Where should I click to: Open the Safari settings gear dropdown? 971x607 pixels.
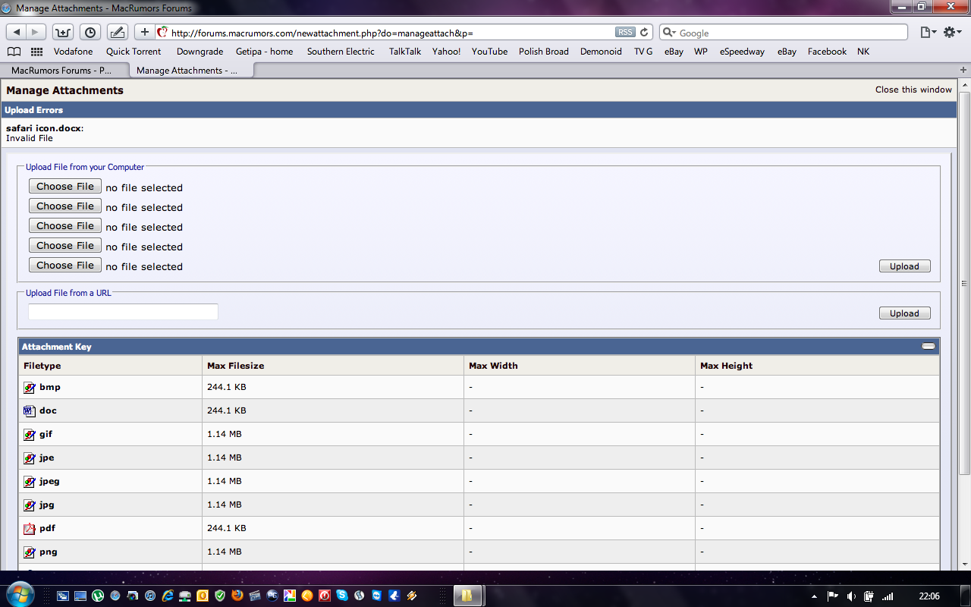point(953,32)
